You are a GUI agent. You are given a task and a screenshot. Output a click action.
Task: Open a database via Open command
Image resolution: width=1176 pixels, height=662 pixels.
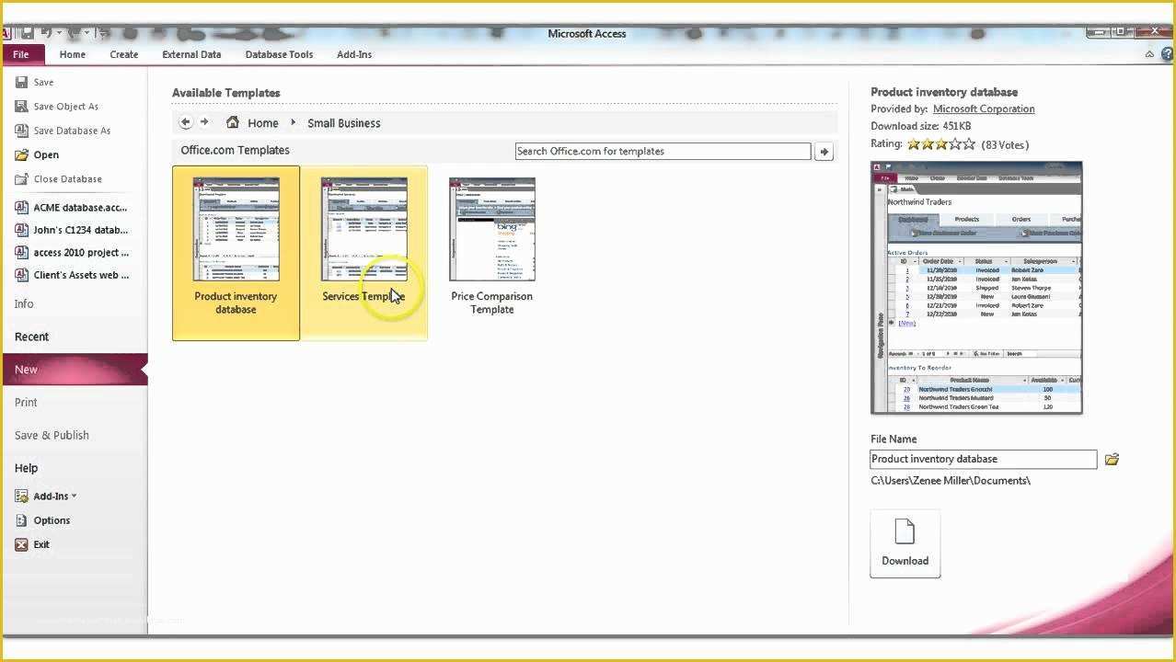37,154
